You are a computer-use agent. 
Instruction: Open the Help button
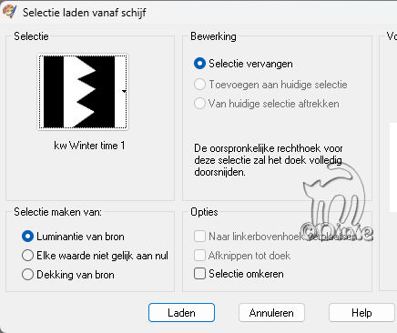pyautogui.click(x=361, y=313)
